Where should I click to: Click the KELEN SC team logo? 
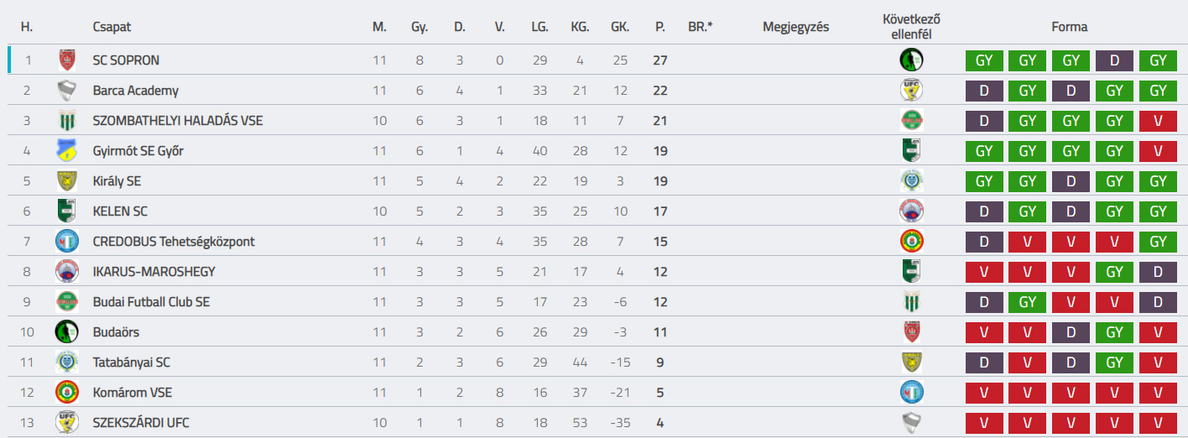coord(66,211)
